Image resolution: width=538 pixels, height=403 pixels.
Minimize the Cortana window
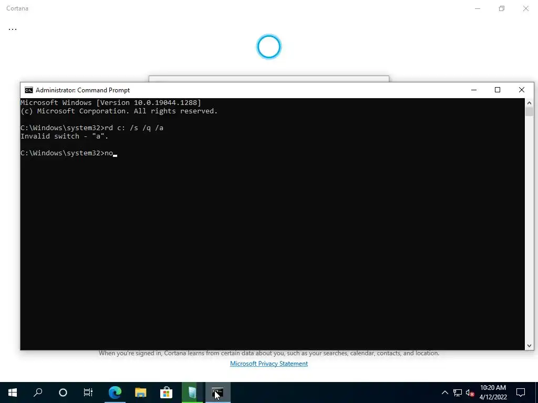477,8
